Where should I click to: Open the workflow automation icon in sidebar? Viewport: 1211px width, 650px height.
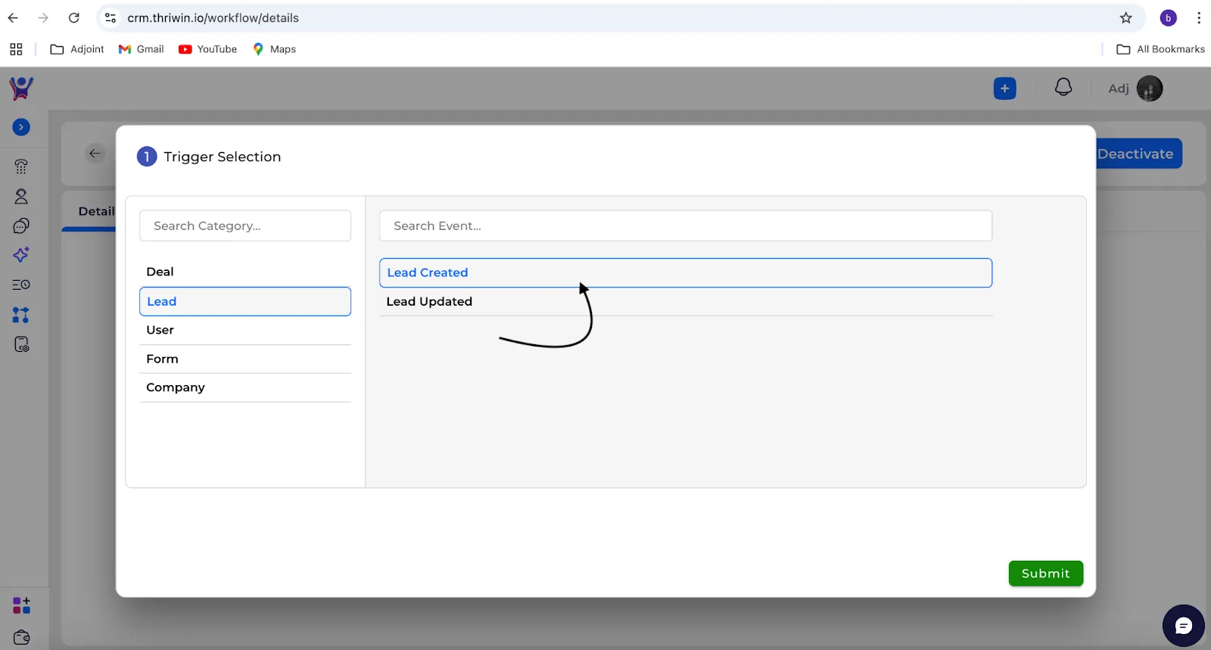pos(21,315)
